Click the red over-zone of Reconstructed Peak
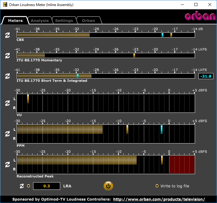 pos(182,165)
